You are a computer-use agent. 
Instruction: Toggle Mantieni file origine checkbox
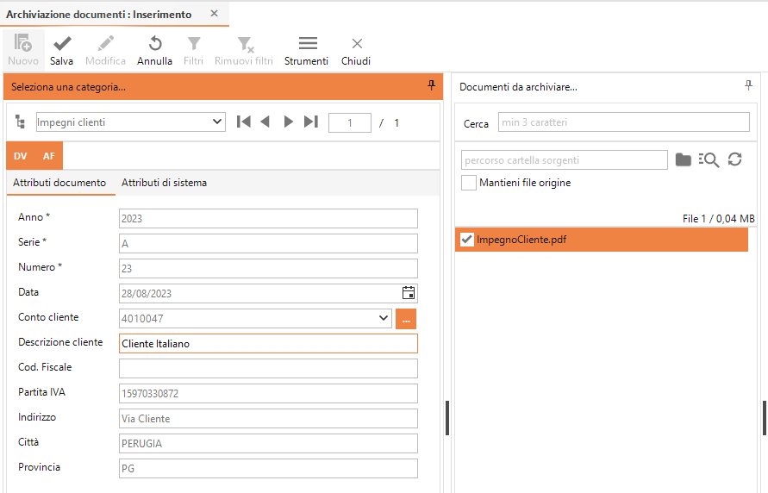469,183
